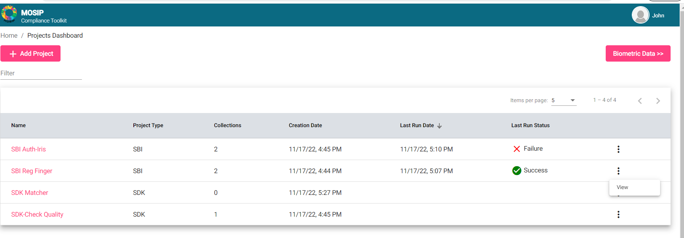684x238 pixels.
Task: Open the kebab menu for SBI Reg Finger
Action: click(x=618, y=171)
